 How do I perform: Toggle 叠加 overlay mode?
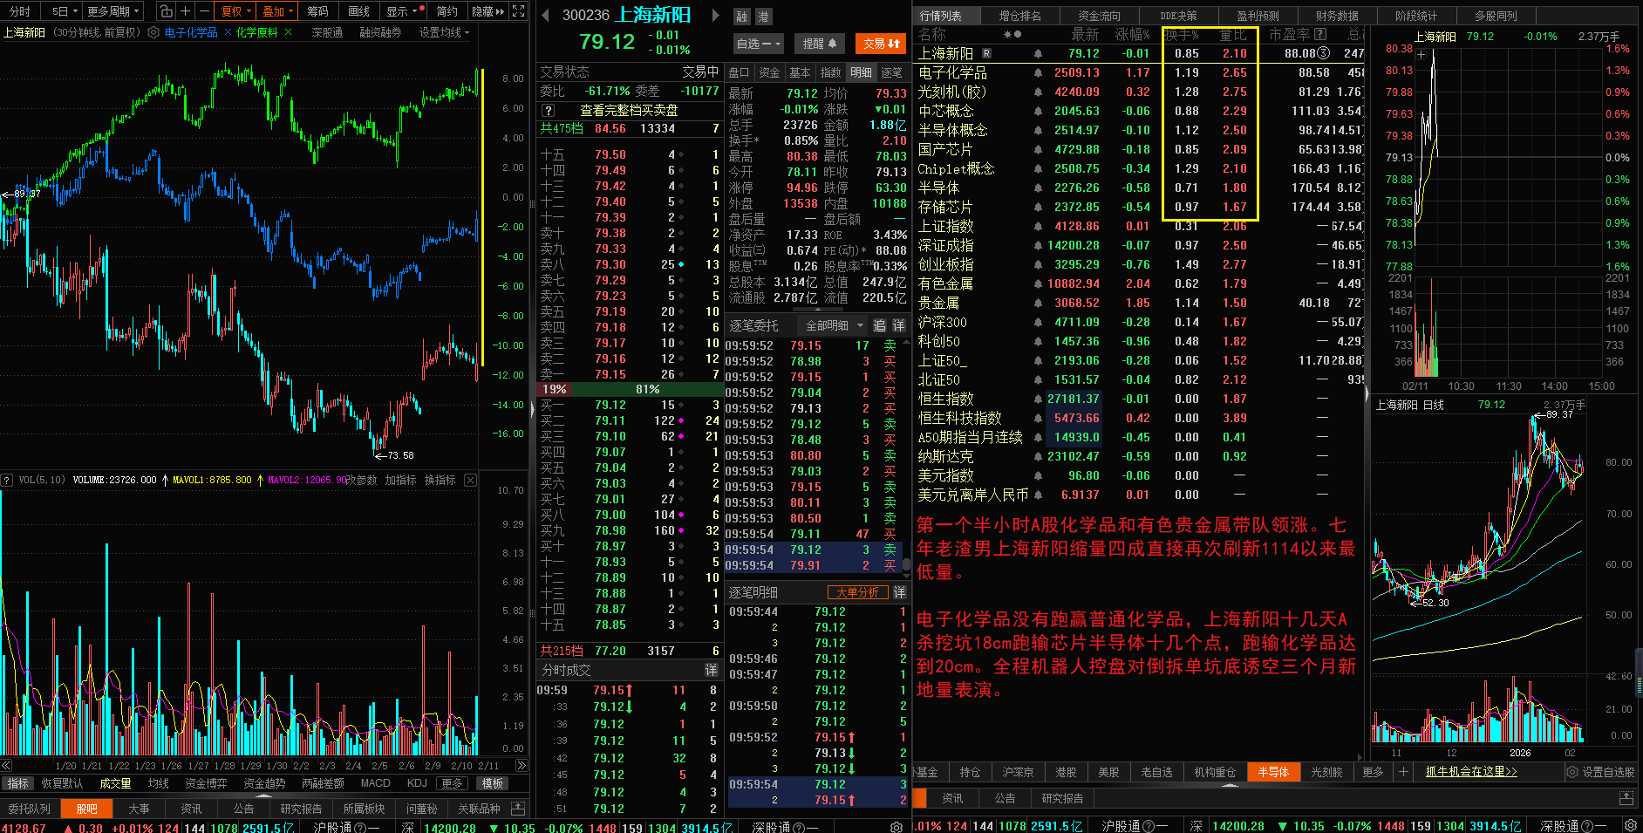tap(278, 11)
